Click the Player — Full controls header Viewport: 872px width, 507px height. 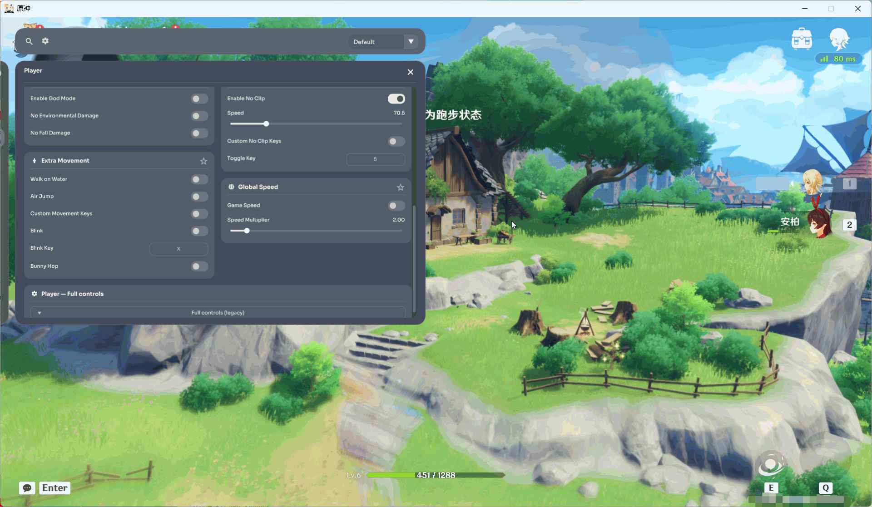pyautogui.click(x=72, y=294)
